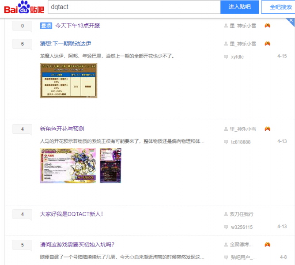This screenshot has width=295, height=265.
Task: Open post 猜想:下一期联动达伊
Action: coord(65,44)
